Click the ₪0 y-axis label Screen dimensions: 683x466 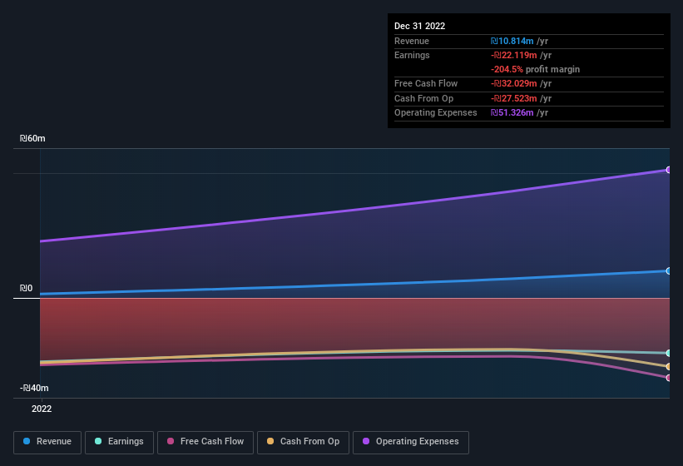click(x=26, y=288)
